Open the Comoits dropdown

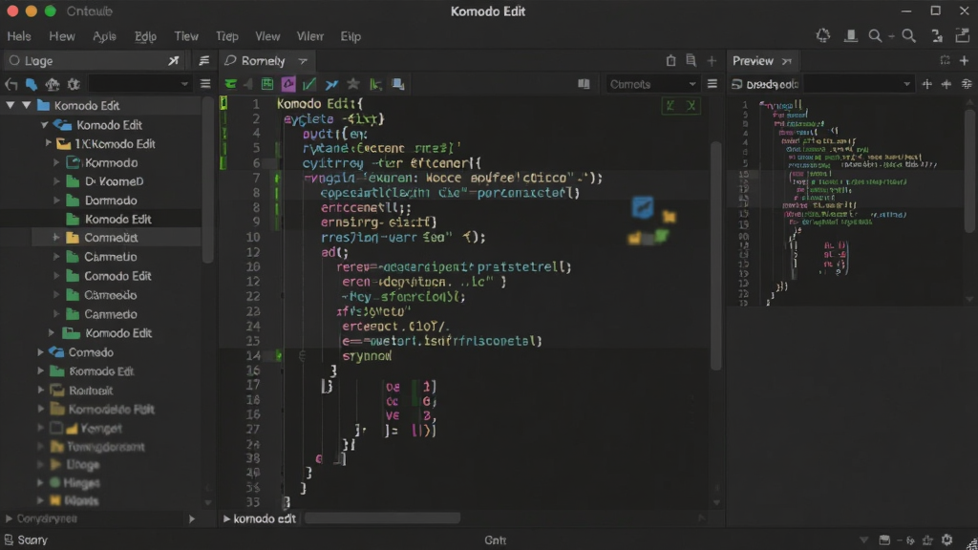click(651, 84)
